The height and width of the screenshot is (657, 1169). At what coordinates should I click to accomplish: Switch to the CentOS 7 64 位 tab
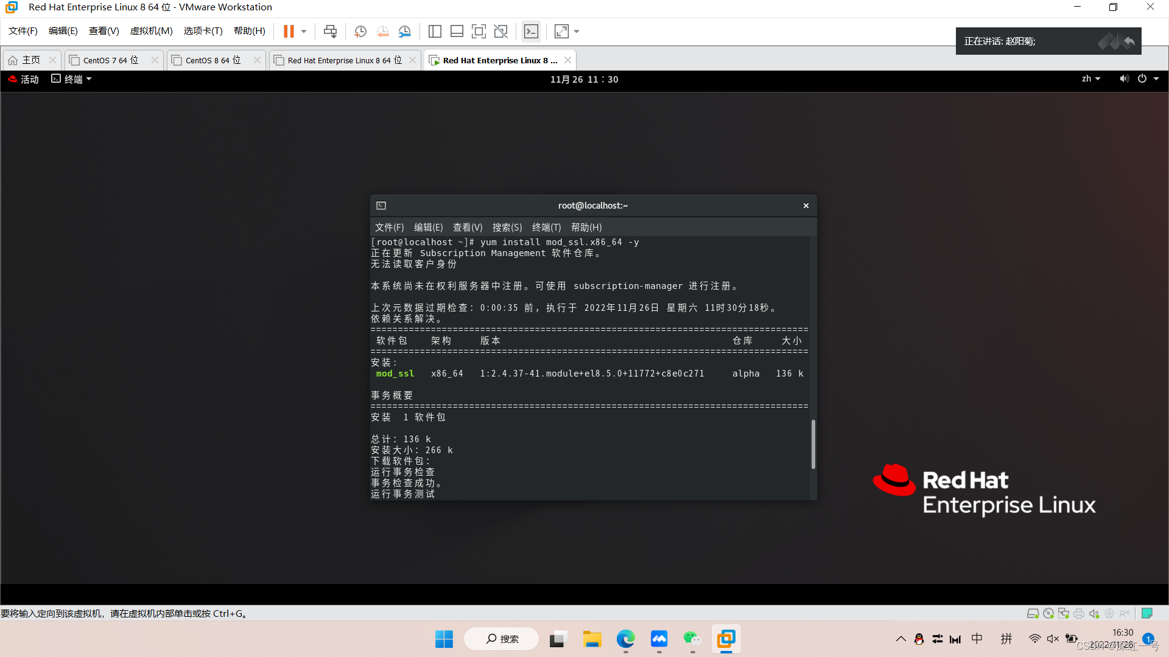108,60
